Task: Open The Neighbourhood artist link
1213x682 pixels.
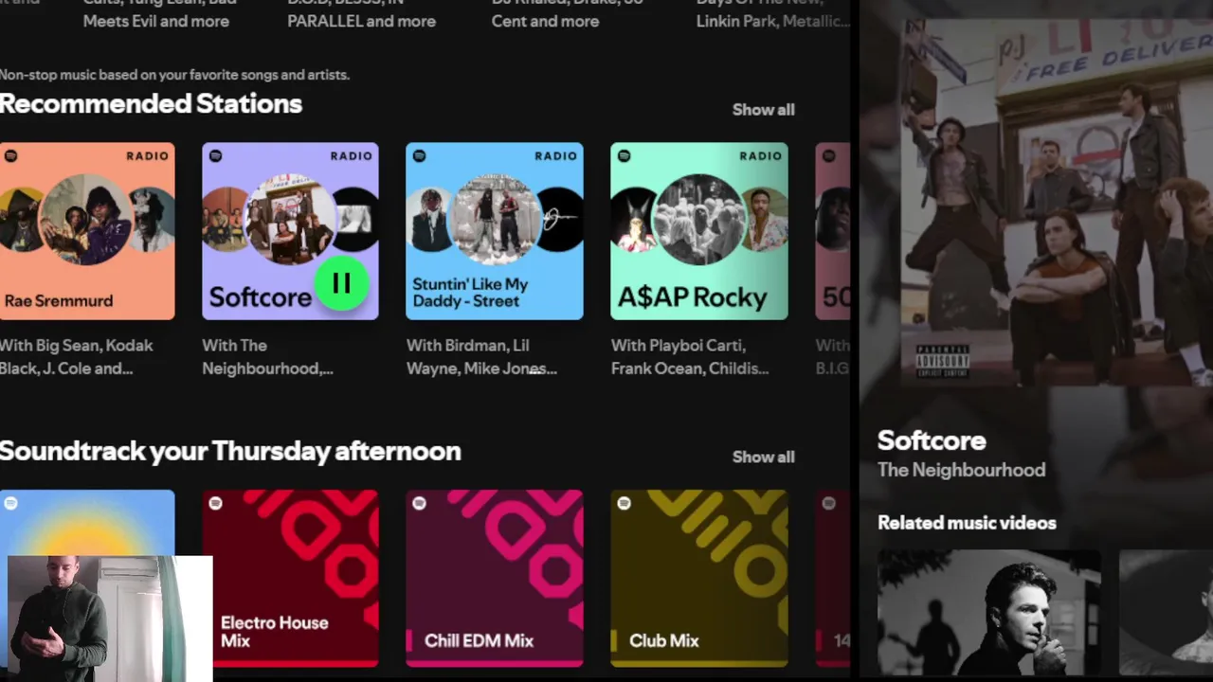Action: pos(961,470)
